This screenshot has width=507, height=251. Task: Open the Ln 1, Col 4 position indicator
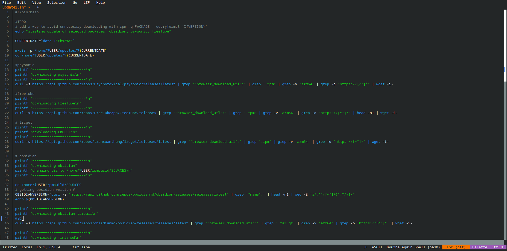point(48,247)
